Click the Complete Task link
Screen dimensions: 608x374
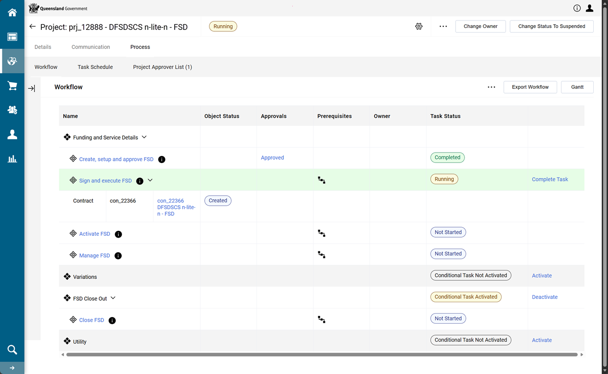(550, 179)
